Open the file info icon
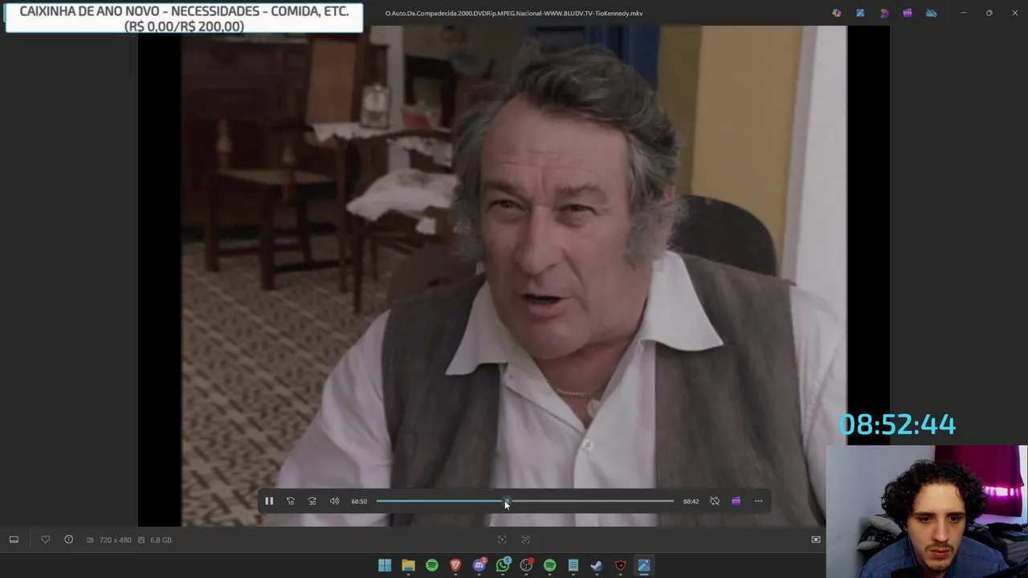This screenshot has width=1028, height=578. click(68, 539)
